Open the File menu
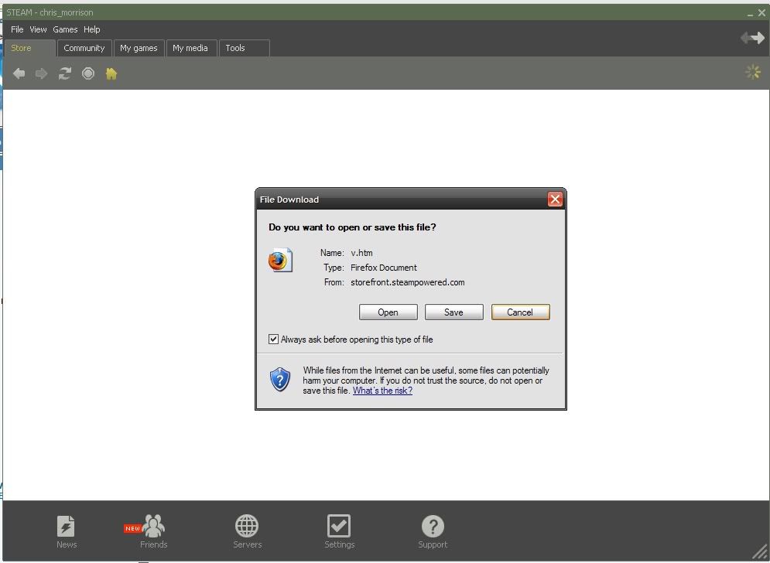The width and height of the screenshot is (770, 563). click(x=17, y=29)
